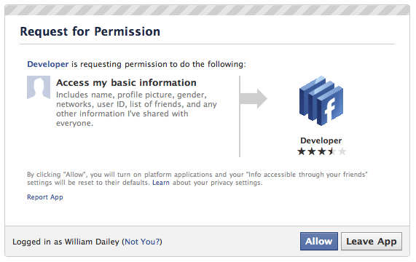416x262 pixels.
Task: Click the Facebook Developer app icon
Action: (321, 100)
